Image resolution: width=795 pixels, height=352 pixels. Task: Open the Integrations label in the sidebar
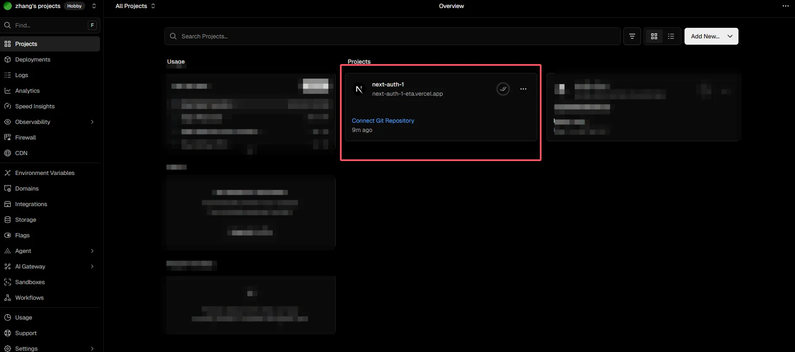pos(31,204)
